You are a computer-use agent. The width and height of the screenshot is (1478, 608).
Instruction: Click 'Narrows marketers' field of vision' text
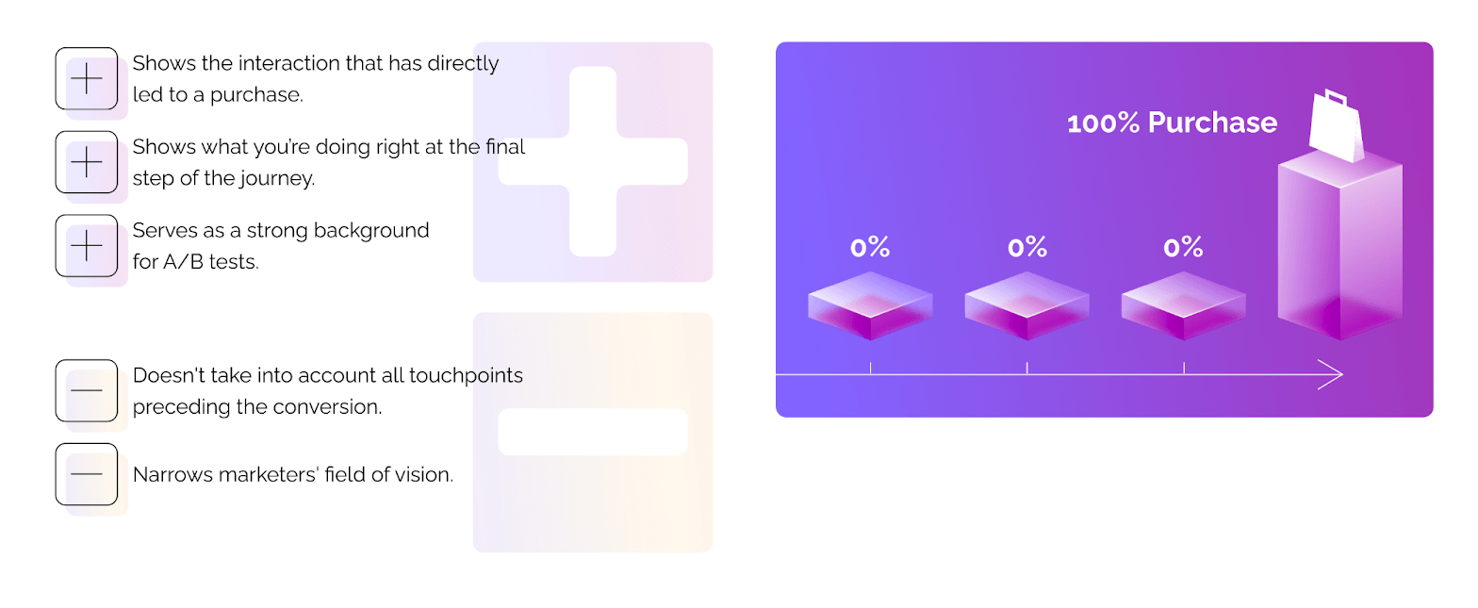[x=293, y=474]
